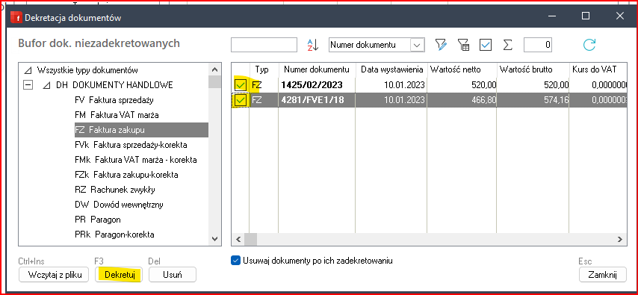638x295 pixels.
Task: Collapse the Wszystkie typy dokumentów triangle
Action: (28, 70)
